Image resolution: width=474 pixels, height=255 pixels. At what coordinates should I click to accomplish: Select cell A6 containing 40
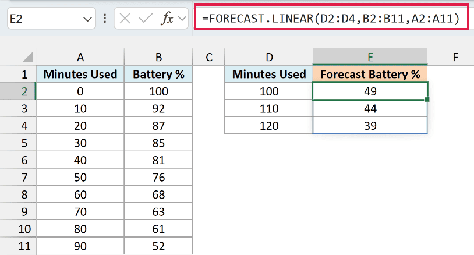tap(80, 160)
